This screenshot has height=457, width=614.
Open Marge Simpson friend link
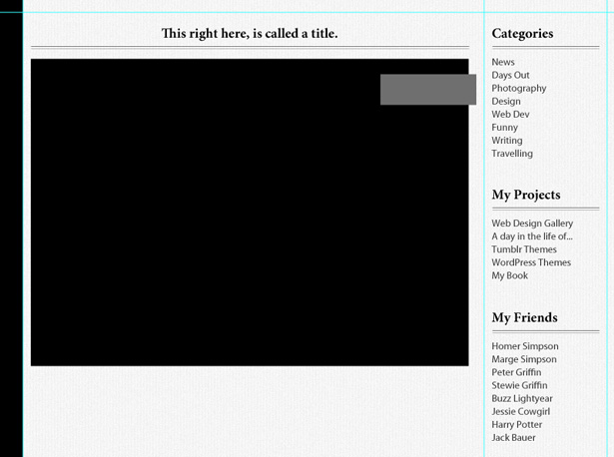tap(524, 359)
